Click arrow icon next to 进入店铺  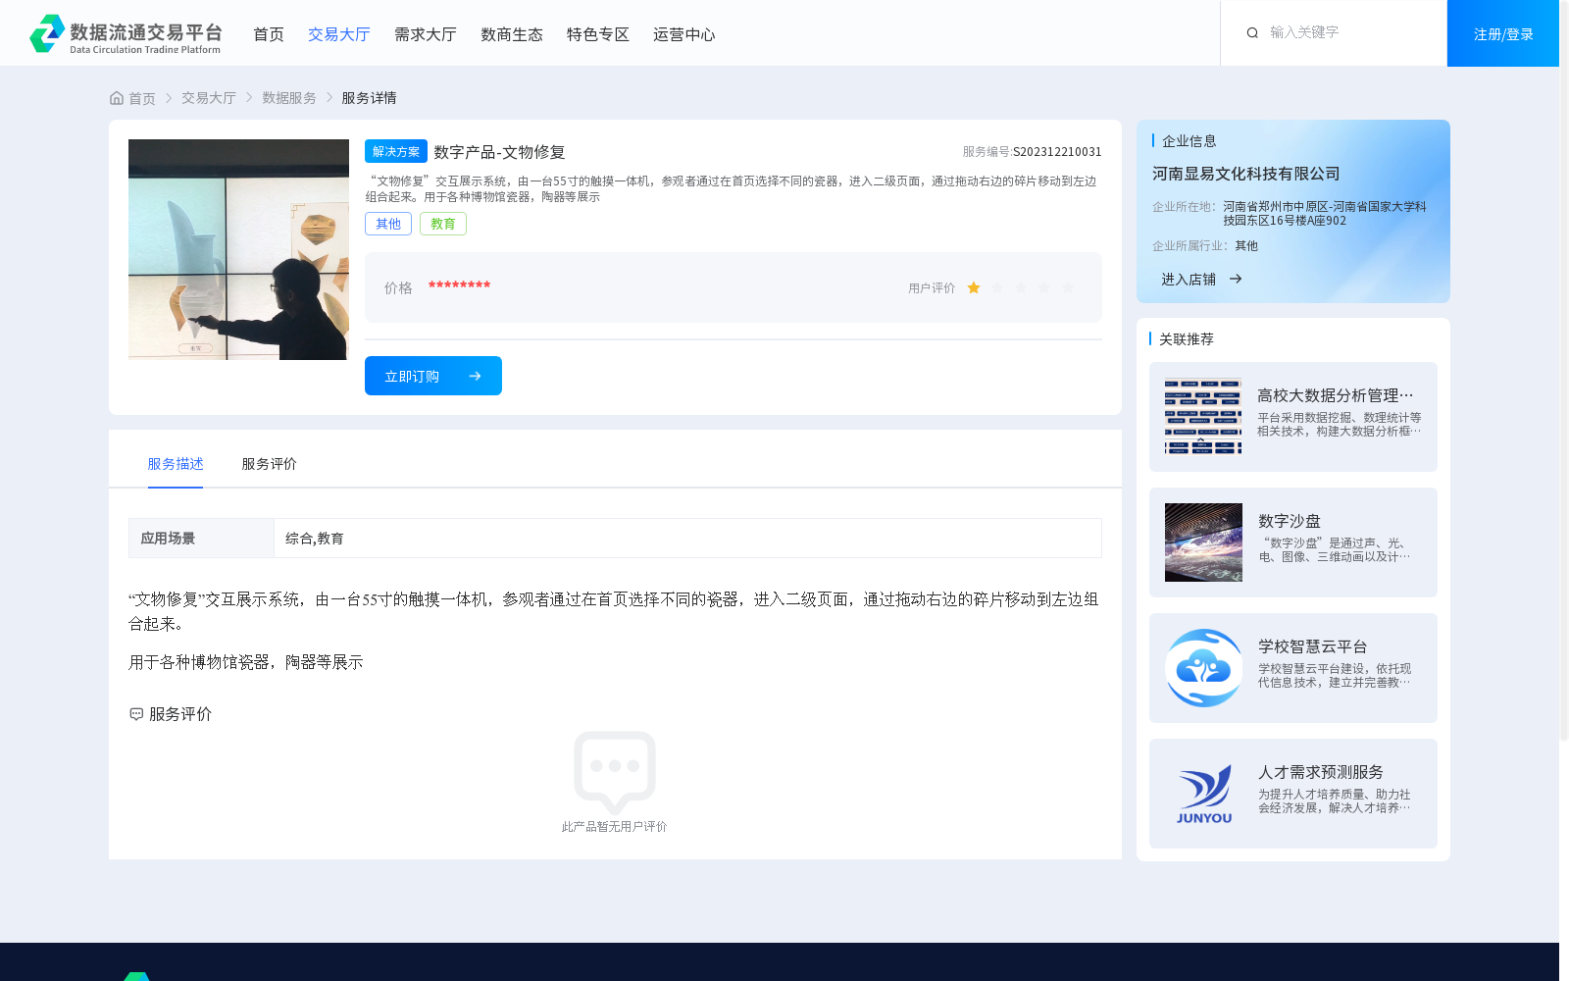tap(1236, 279)
